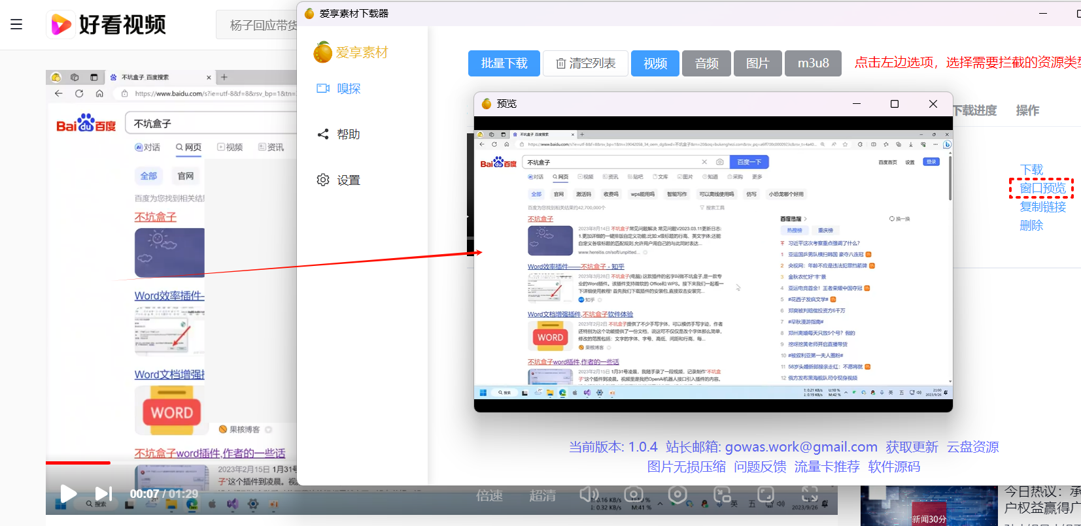Click the 爱享素材下载器 title bar icon

pos(309,13)
